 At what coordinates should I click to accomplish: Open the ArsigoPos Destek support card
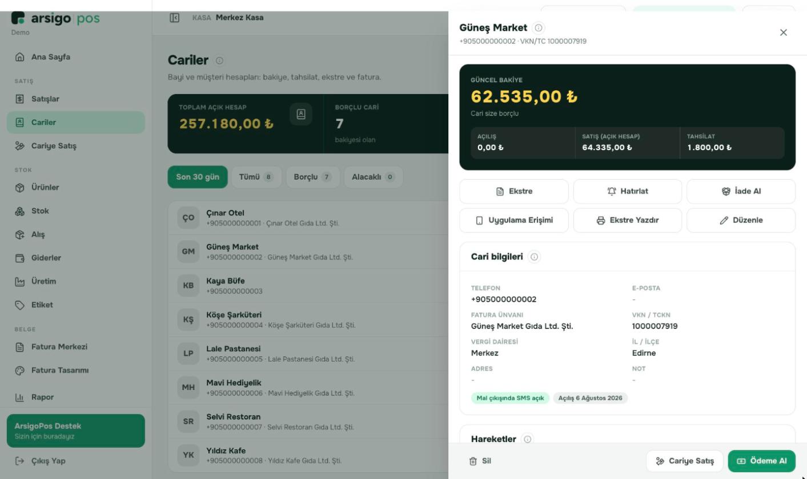point(76,431)
